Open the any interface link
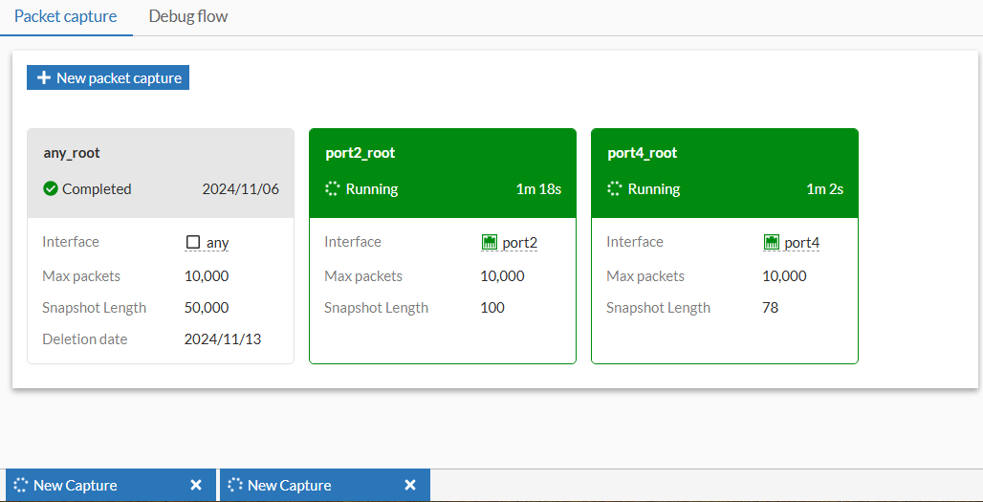The height and width of the screenshot is (502, 983). [218, 243]
